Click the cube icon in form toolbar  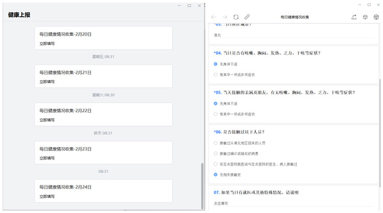pos(365,17)
